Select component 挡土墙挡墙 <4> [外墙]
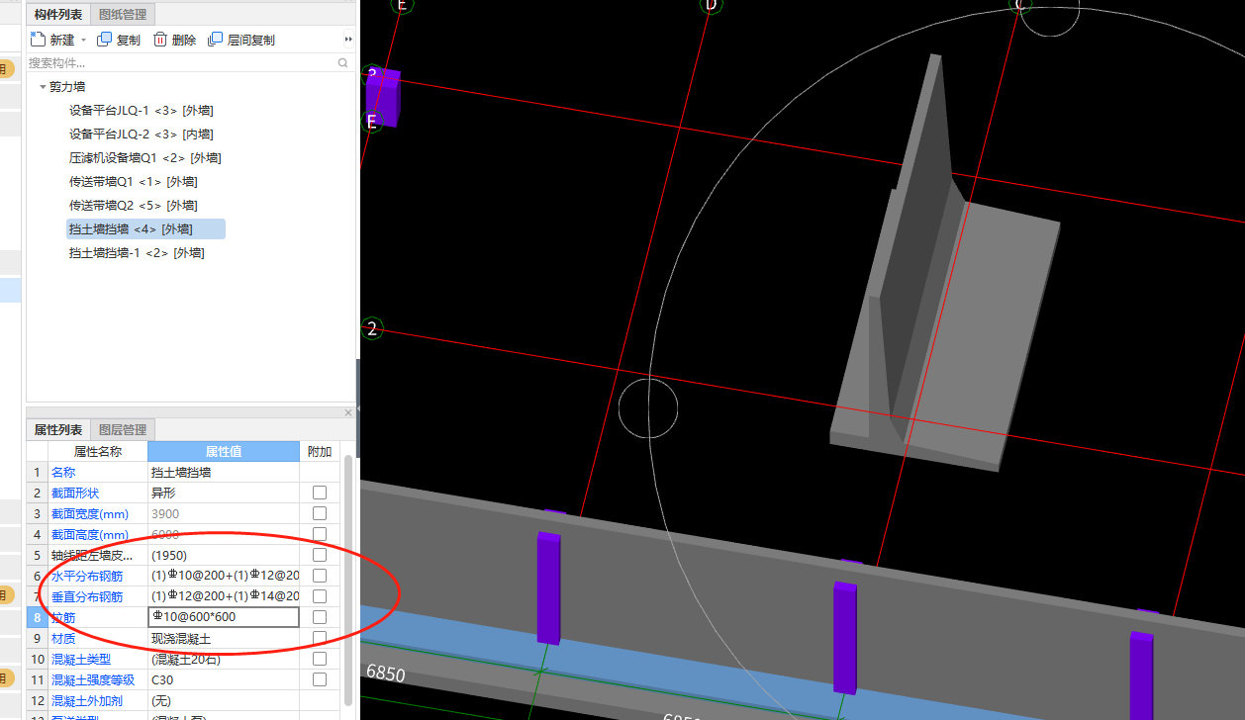Image resolution: width=1245 pixels, height=720 pixels. pyautogui.click(x=145, y=229)
